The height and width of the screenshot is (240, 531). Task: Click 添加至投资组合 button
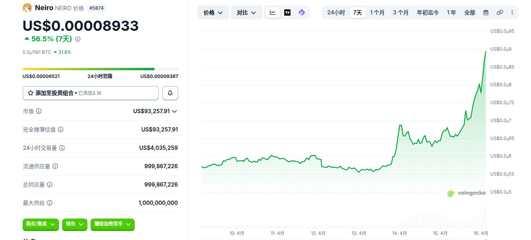(x=91, y=93)
